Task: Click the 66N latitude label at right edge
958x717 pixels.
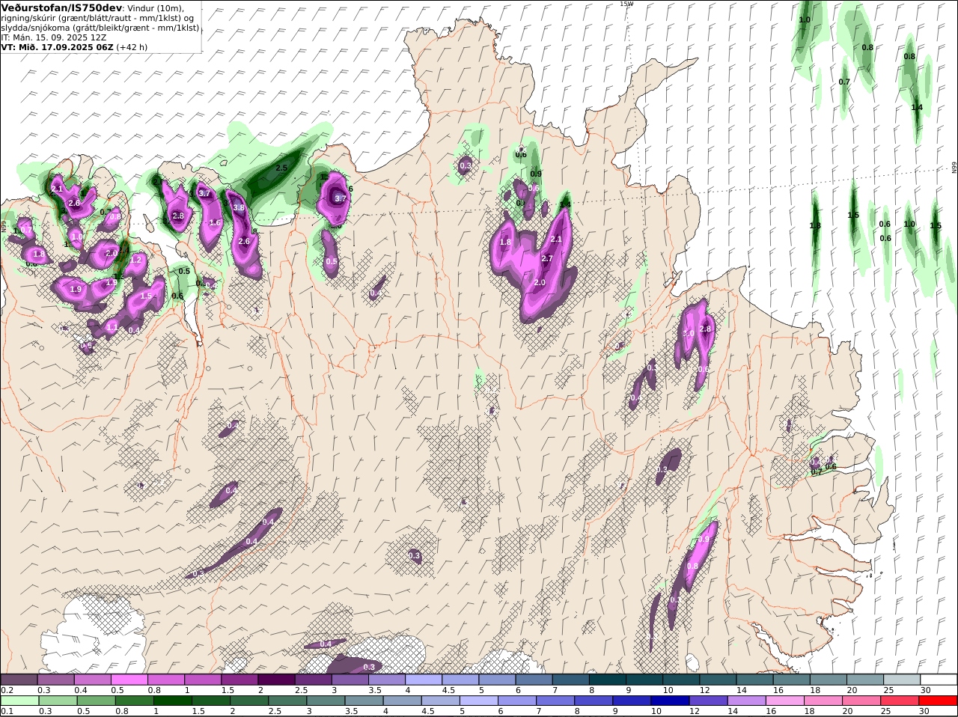Action: tap(954, 168)
